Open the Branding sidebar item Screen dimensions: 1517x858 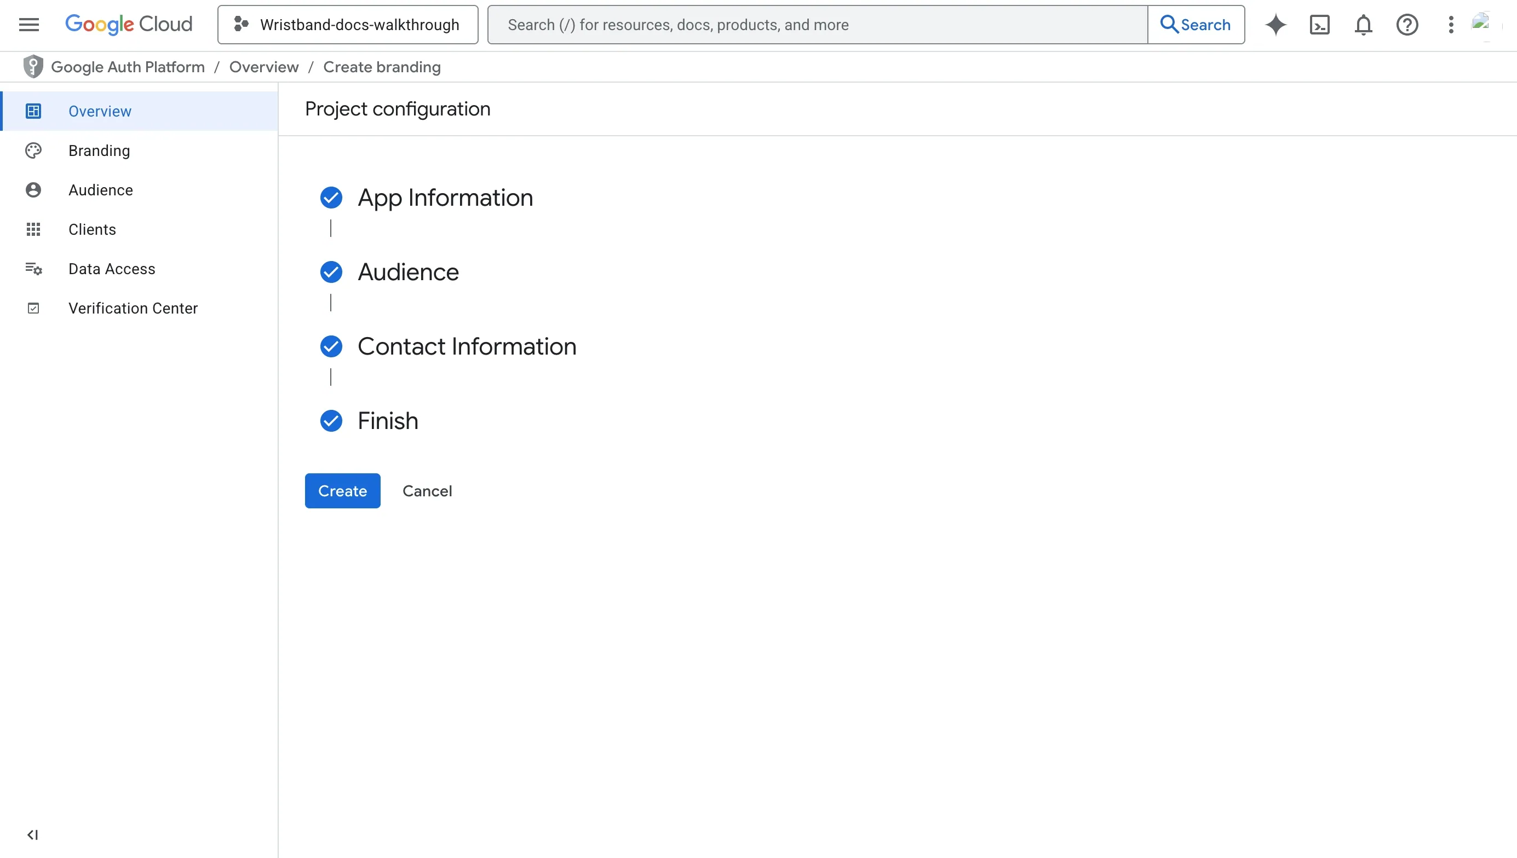pos(140,151)
